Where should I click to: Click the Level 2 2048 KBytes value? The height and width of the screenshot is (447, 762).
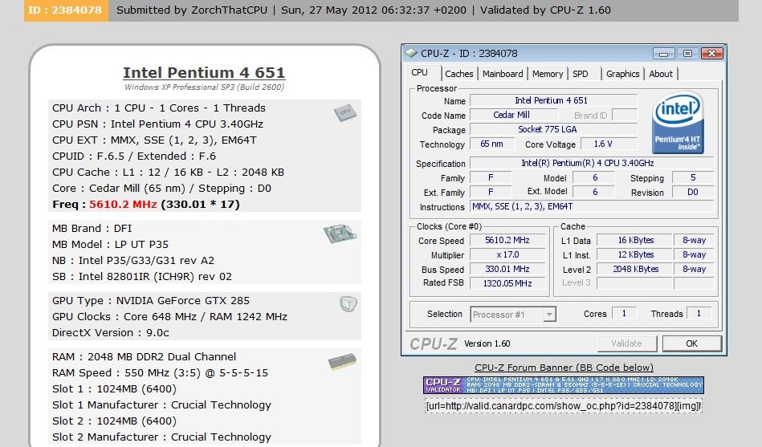pyautogui.click(x=635, y=269)
